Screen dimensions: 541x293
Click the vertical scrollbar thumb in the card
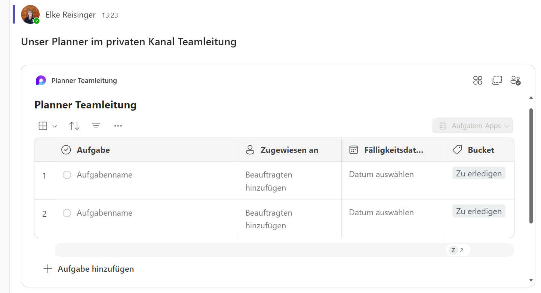coord(531,166)
